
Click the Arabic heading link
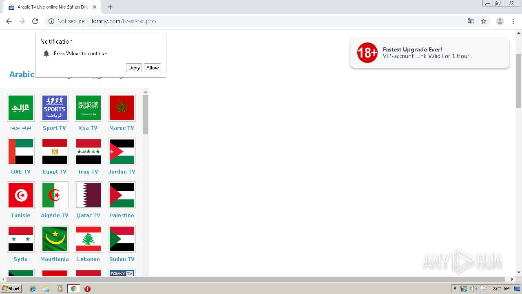click(22, 74)
